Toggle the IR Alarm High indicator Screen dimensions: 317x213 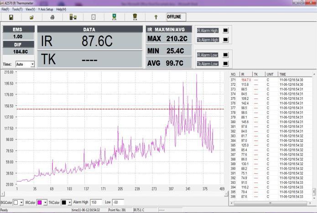point(225,31)
